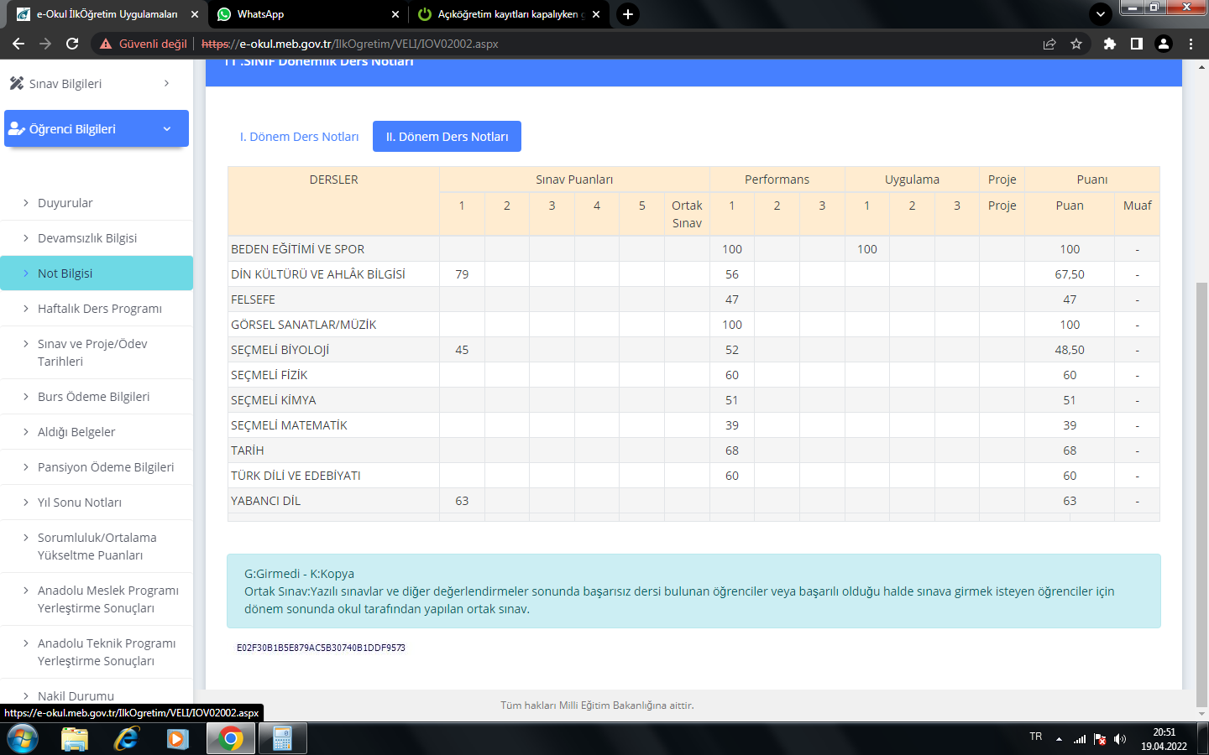This screenshot has width=1209, height=755.
Task: Open the browser extensions puzzle icon
Action: (1110, 44)
